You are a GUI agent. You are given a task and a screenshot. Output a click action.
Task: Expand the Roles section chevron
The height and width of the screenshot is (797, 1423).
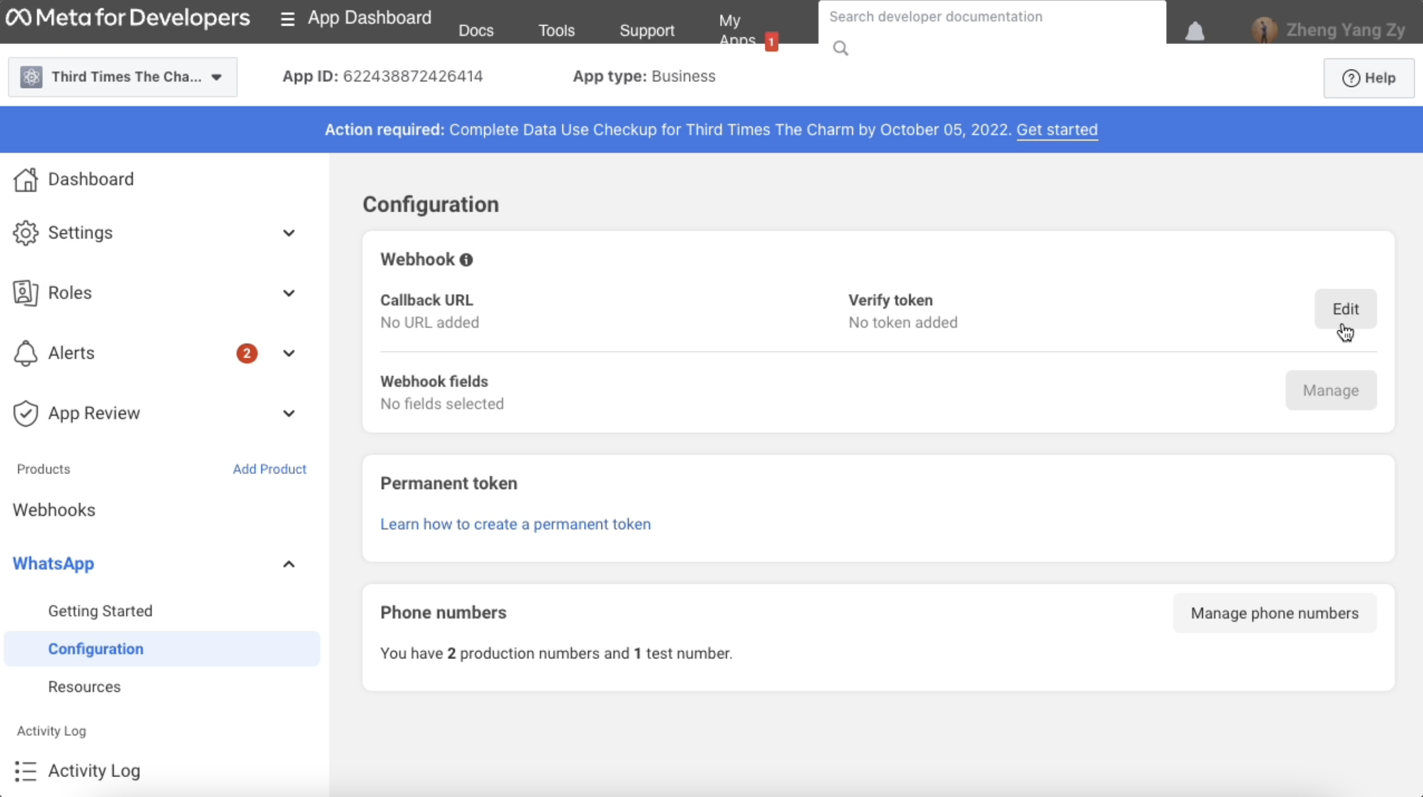(288, 293)
